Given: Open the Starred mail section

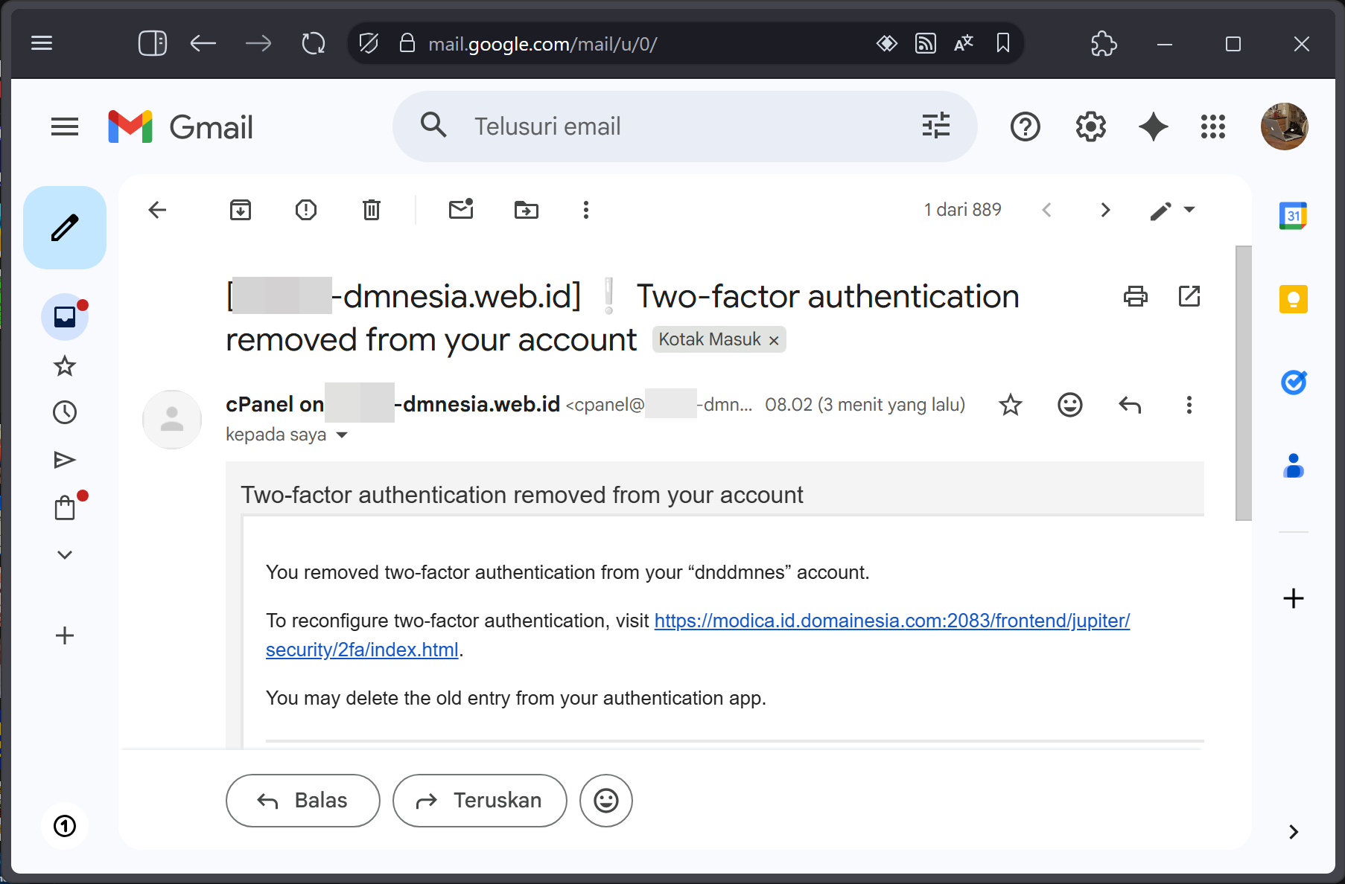Looking at the screenshot, I should coord(65,365).
